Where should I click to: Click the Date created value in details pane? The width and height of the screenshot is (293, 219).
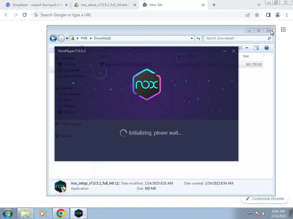point(219,183)
